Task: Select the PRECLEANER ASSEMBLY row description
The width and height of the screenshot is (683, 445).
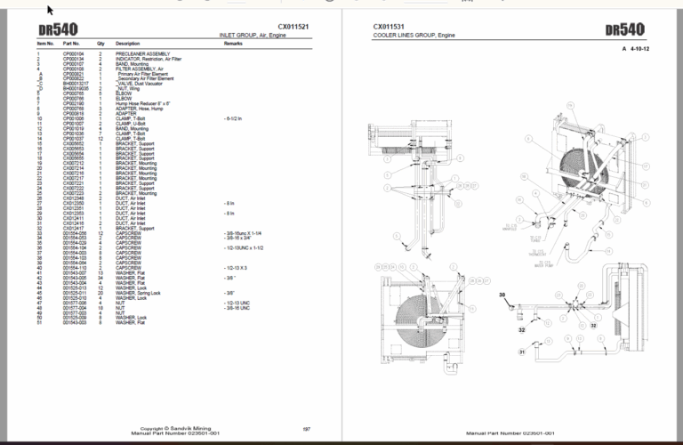Action: [x=142, y=54]
